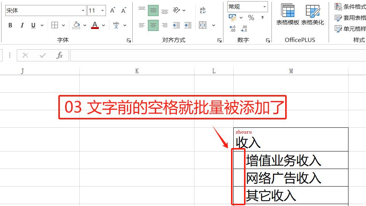The height and width of the screenshot is (206, 366).
Task: Open font color dropdown arrow
Action: click(103, 25)
